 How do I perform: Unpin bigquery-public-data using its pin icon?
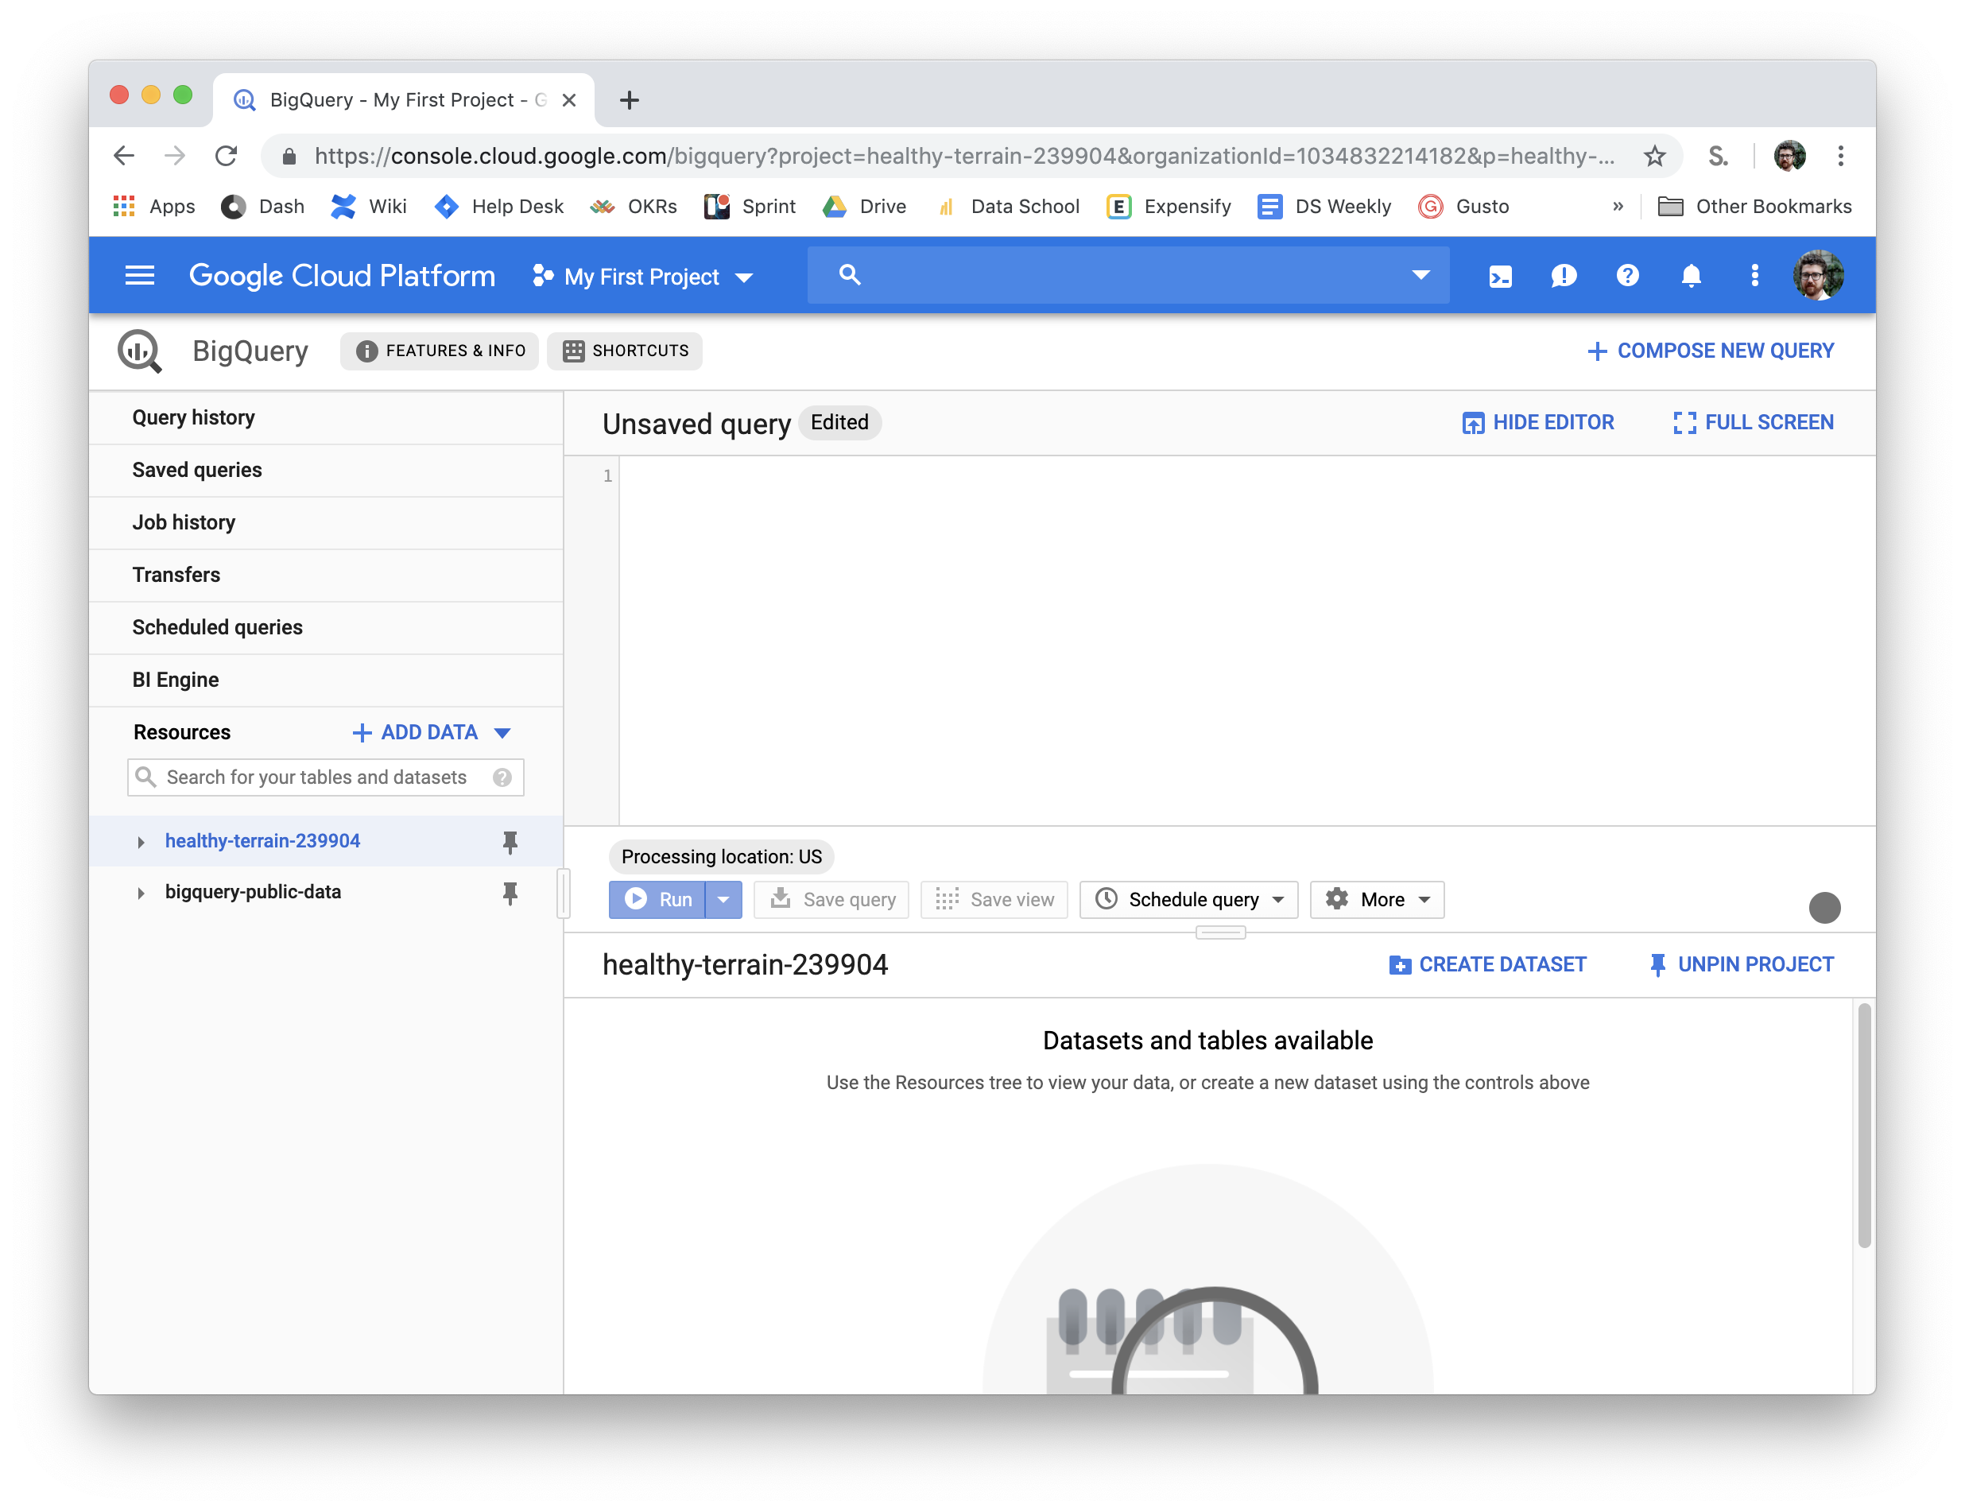click(x=510, y=893)
